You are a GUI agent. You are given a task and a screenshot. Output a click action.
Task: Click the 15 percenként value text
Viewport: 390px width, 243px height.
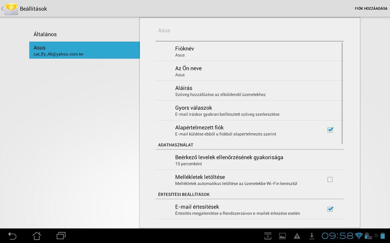188,164
